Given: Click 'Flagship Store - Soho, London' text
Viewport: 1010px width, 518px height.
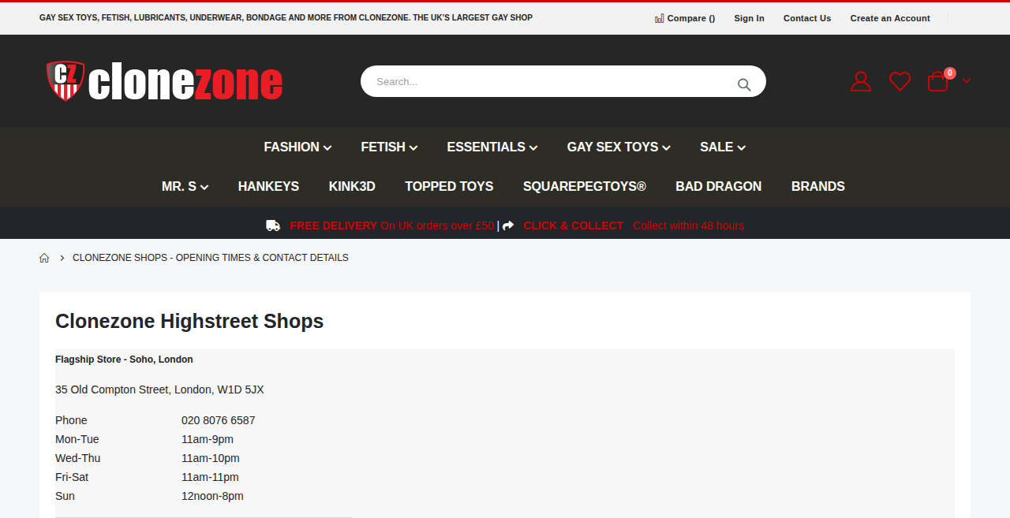Looking at the screenshot, I should (124, 360).
